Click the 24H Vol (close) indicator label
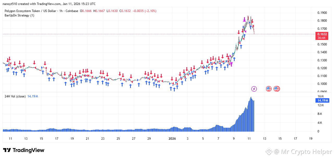 (15, 96)
